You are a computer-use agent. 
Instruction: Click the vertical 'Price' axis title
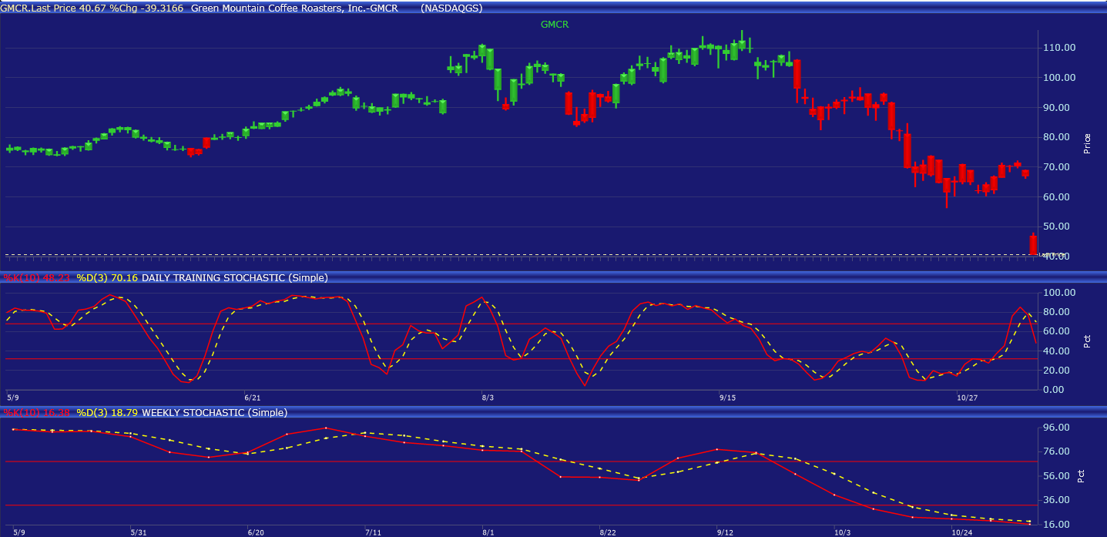1087,143
